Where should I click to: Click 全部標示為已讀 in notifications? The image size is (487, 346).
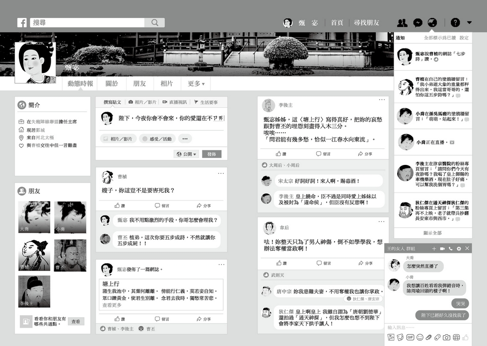click(440, 38)
